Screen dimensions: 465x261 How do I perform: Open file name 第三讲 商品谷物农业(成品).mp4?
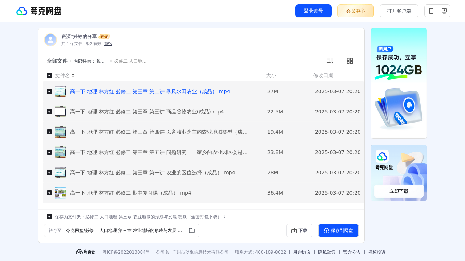(147, 112)
